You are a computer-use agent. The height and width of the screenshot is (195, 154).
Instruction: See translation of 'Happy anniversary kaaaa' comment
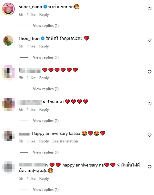[x=65, y=141]
